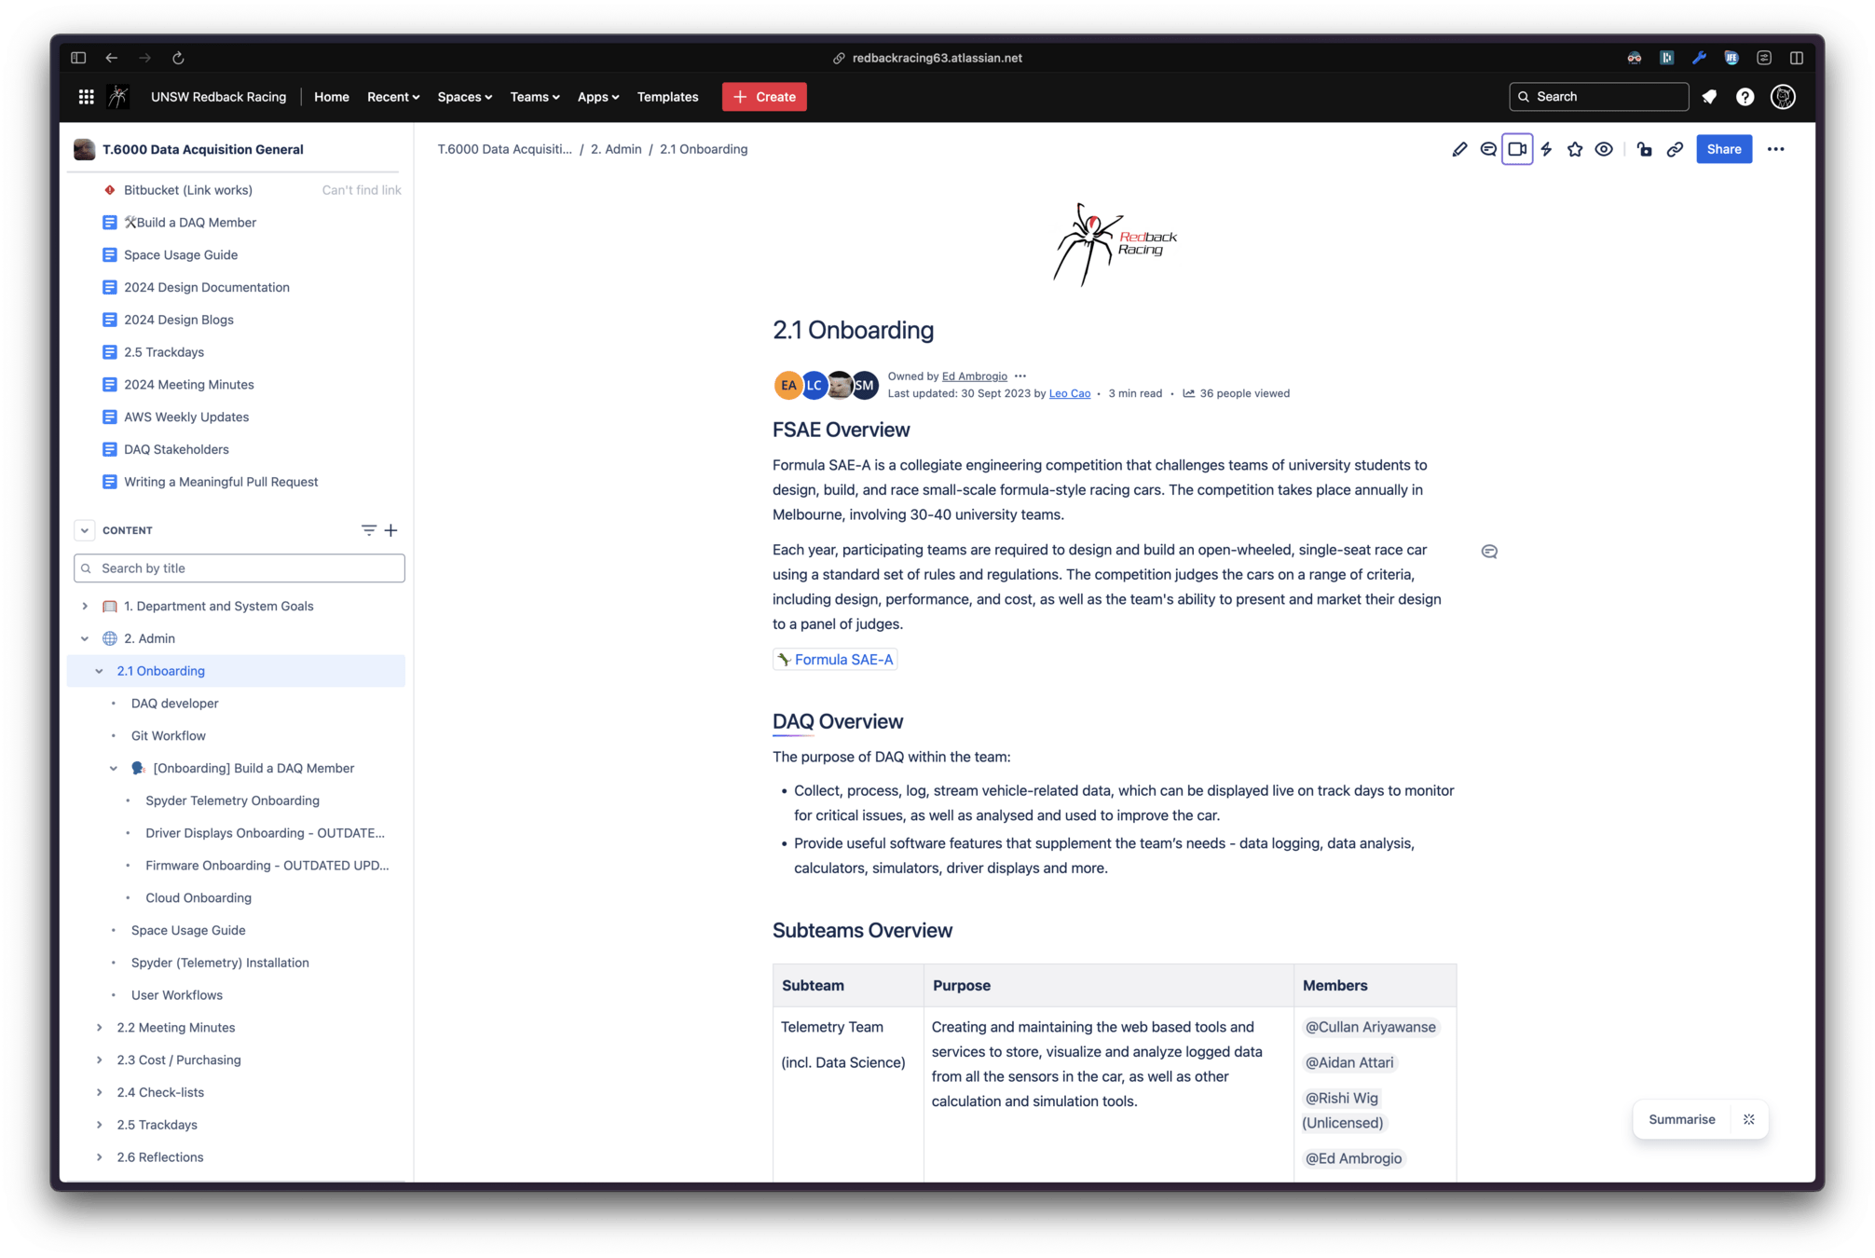
Task: Click the blue Share button
Action: (1723, 149)
